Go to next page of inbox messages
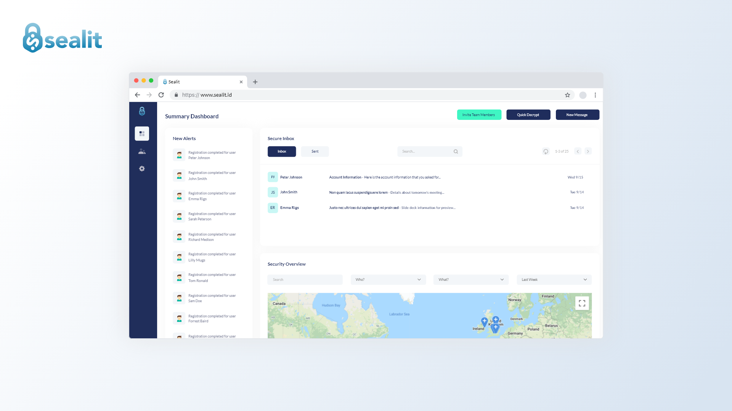The height and width of the screenshot is (411, 732). click(x=588, y=151)
